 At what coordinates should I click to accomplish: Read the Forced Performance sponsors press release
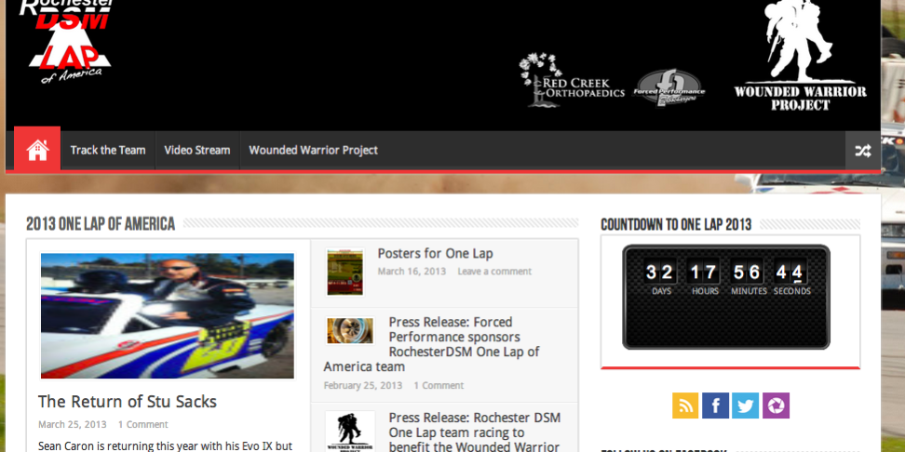pos(463,344)
